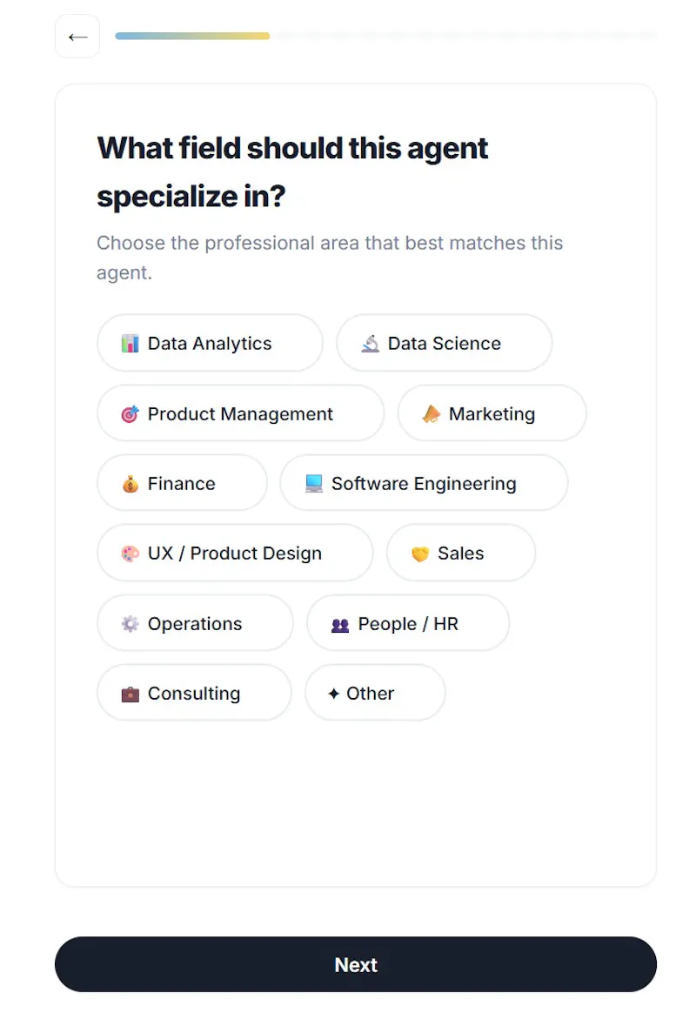Select the People / HR option

(408, 623)
